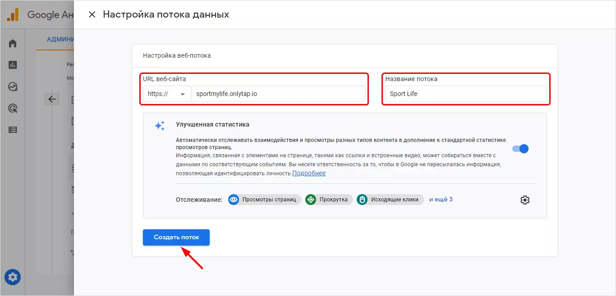
Task: Expand the 'и ещё 3' tracking list
Action: click(x=441, y=199)
